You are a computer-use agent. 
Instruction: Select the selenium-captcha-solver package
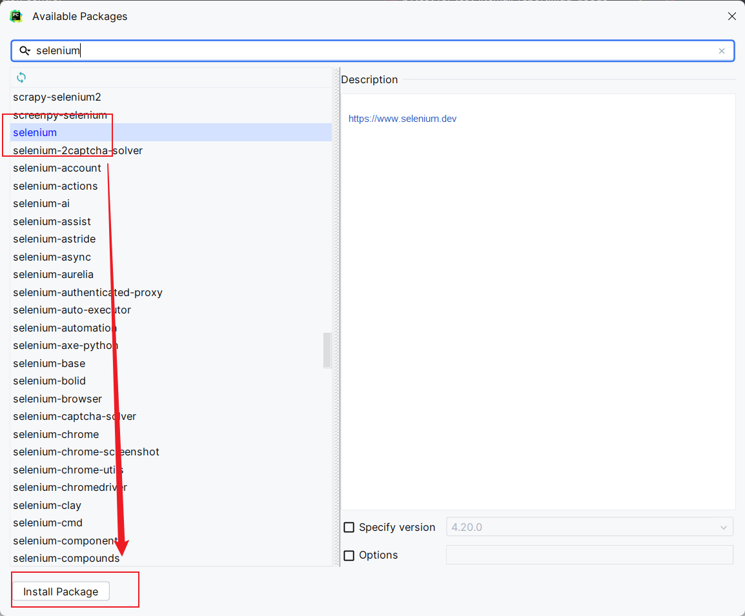[x=171, y=417]
